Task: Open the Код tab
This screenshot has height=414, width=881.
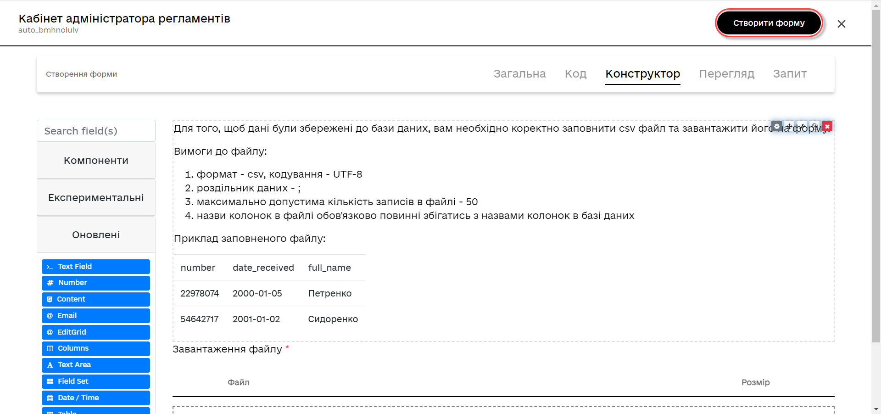Action: tap(575, 74)
